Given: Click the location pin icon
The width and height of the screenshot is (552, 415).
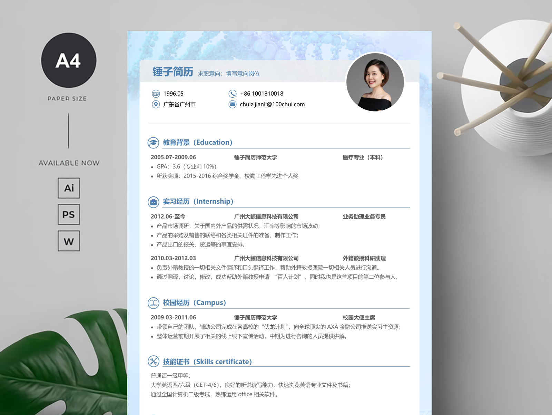Looking at the screenshot, I should [x=156, y=104].
